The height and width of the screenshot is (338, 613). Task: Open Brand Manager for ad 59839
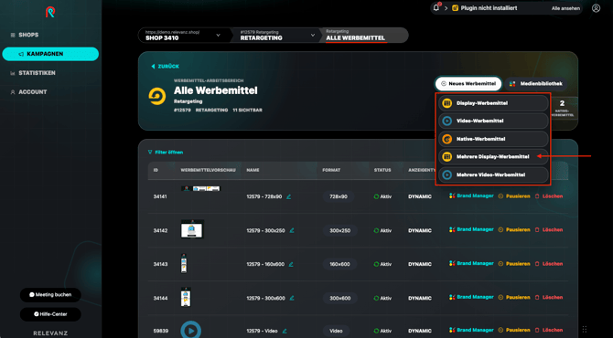[x=471, y=330]
